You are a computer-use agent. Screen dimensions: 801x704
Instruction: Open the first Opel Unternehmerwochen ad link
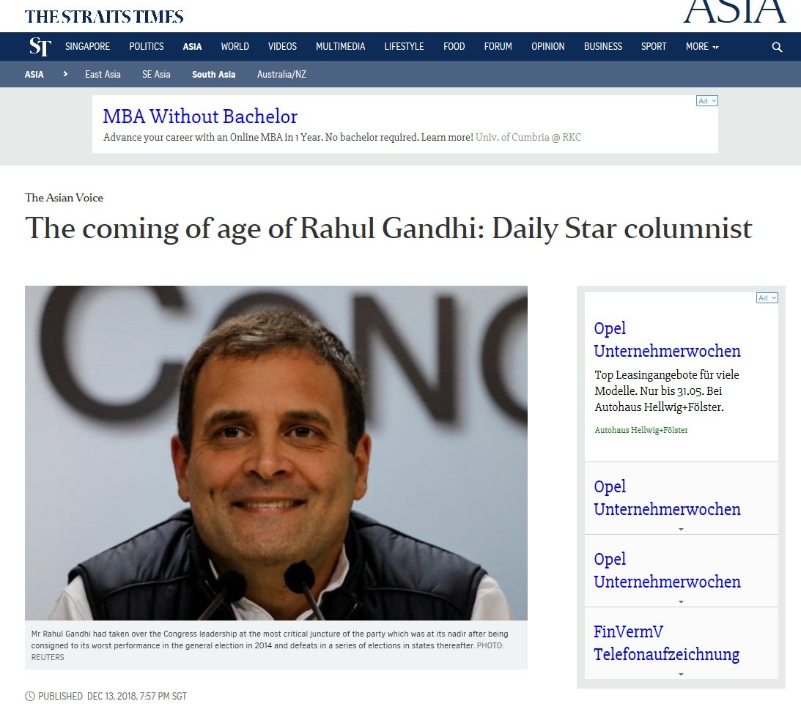pos(667,339)
